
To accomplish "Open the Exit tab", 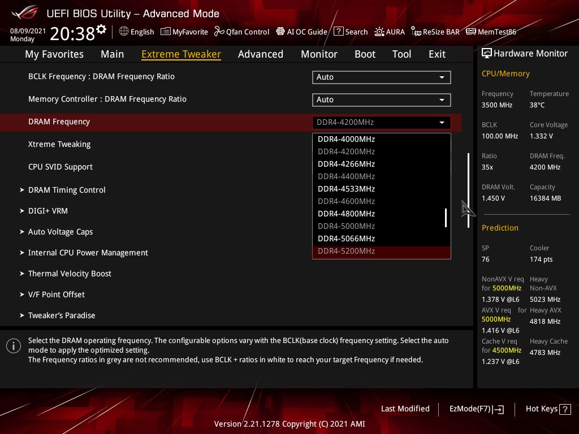I will (437, 54).
